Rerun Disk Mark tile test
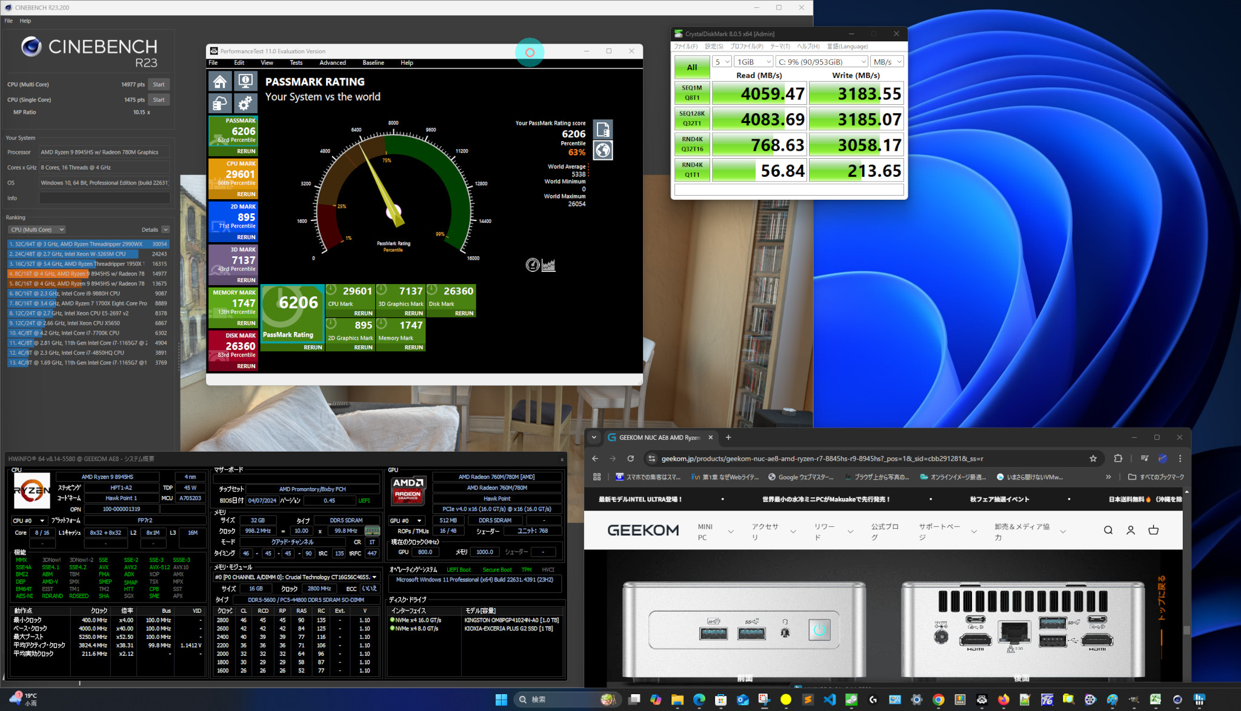 464,313
